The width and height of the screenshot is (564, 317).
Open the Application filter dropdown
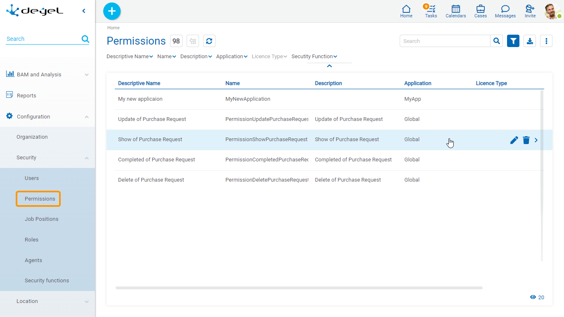click(x=232, y=57)
